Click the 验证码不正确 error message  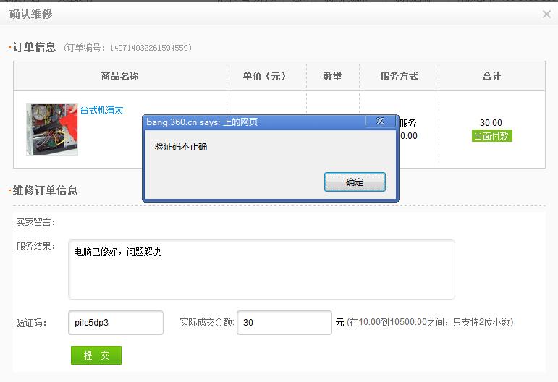pos(181,147)
